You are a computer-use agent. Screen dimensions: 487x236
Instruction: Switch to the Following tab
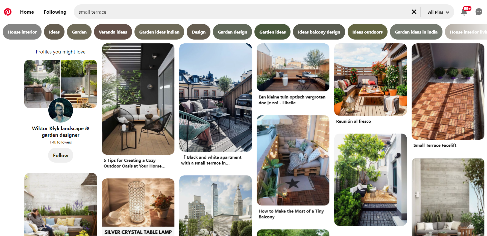pyautogui.click(x=55, y=12)
